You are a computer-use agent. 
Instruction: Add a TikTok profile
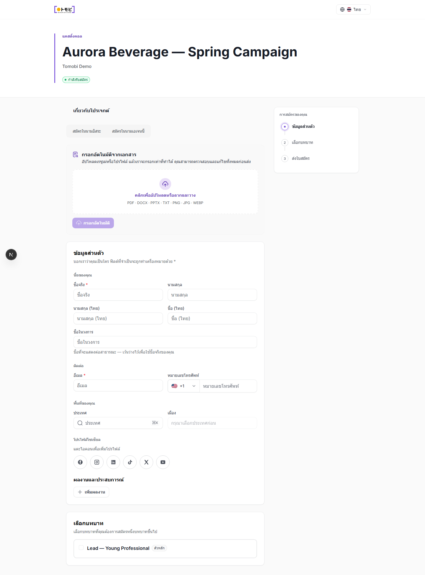pyautogui.click(x=130, y=462)
